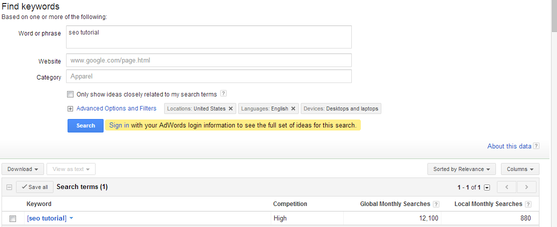Open page range dropdown 1 - 1 of 1
This screenshot has width=557, height=227.
pos(487,187)
